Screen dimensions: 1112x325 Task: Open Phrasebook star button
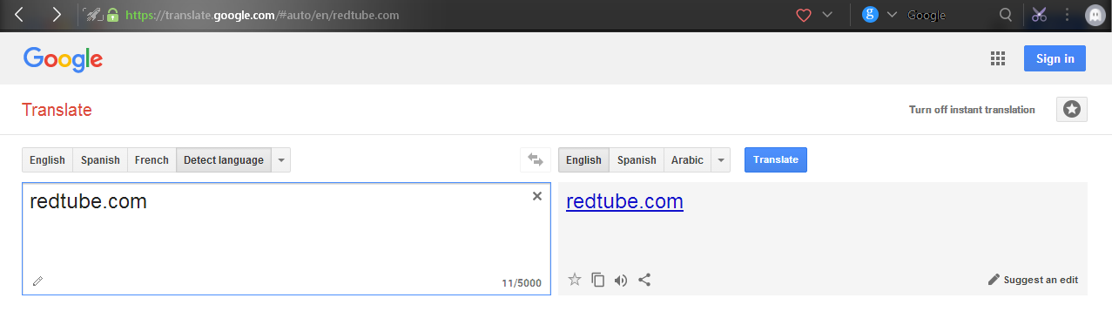tap(1072, 110)
